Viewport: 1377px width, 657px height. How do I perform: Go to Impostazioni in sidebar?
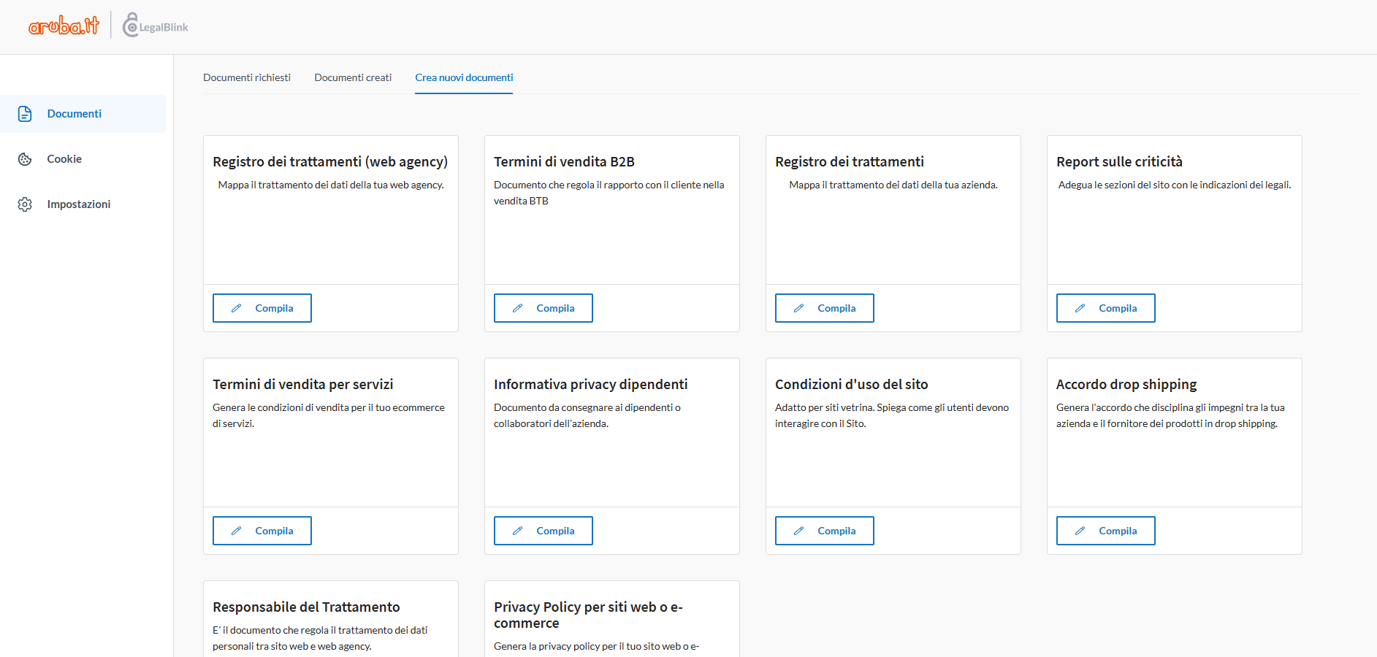[x=79, y=204]
